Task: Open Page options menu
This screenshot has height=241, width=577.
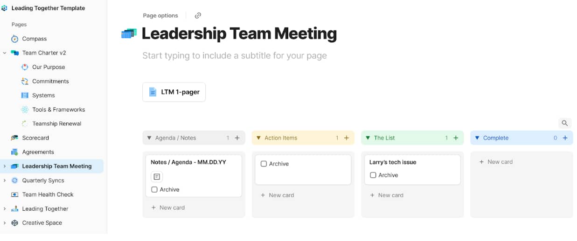Action: [160, 16]
